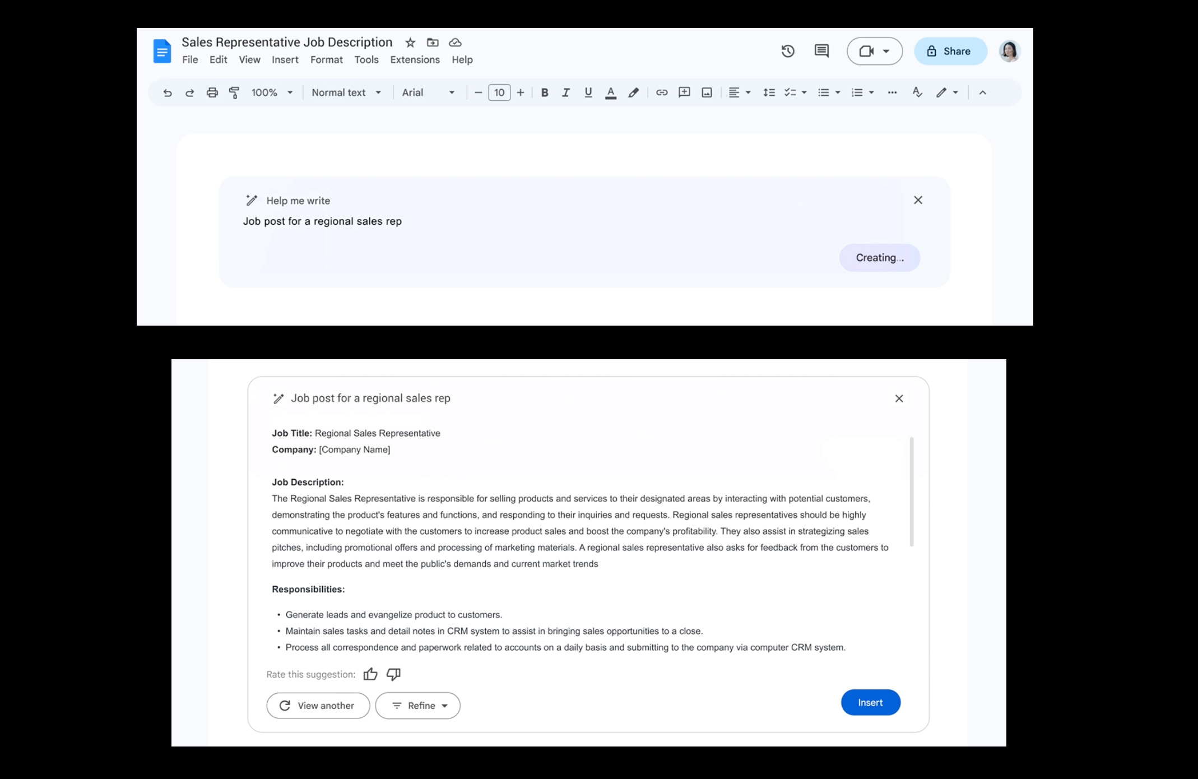Open the text color picker
This screenshot has height=779, width=1198.
pos(611,93)
